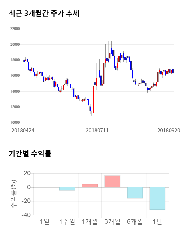Click the 22000 price axis label

pyautogui.click(x=15, y=29)
